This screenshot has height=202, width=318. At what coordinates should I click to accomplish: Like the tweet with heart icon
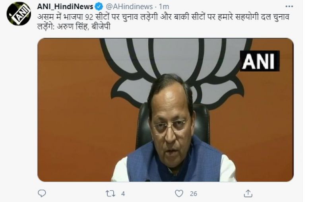179,194
